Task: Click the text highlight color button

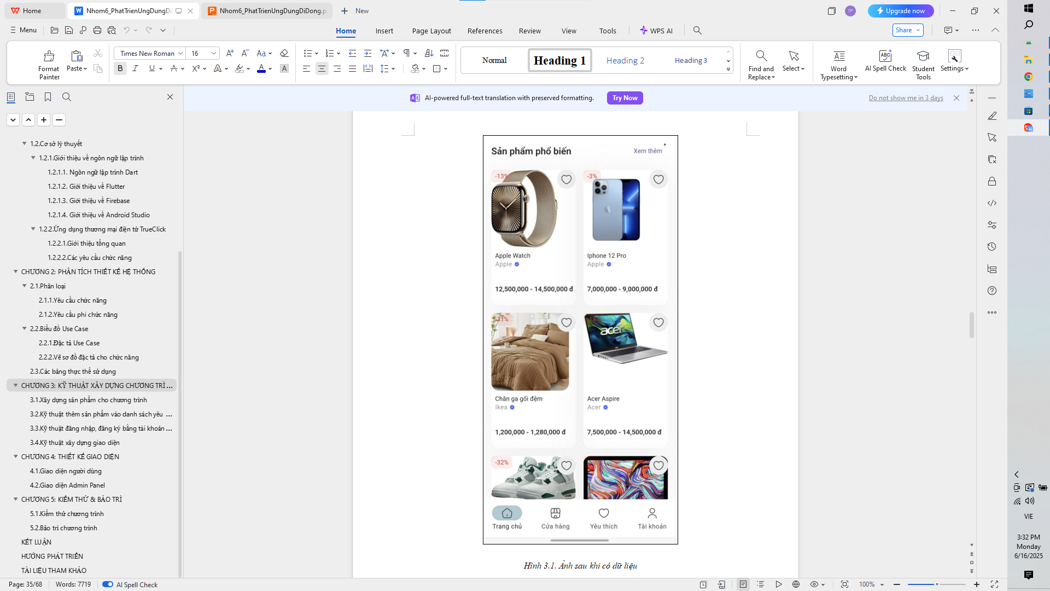Action: (240, 68)
